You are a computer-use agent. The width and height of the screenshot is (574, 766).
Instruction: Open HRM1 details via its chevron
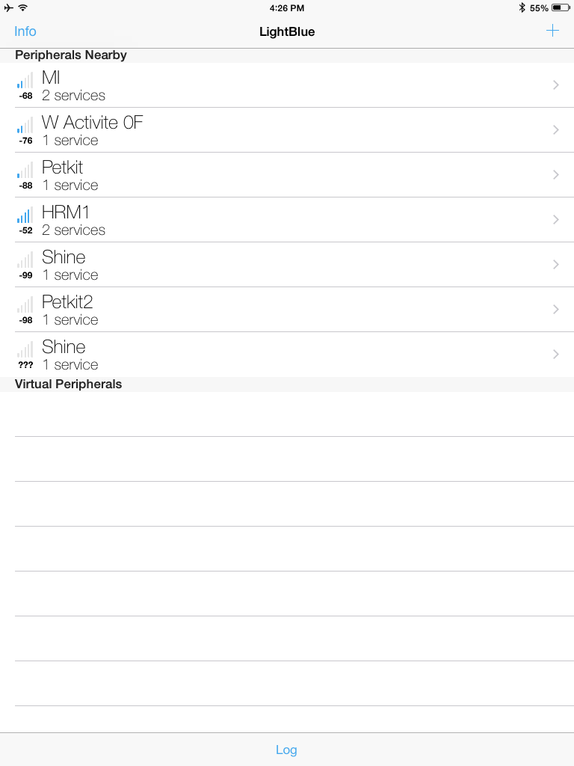coord(556,220)
